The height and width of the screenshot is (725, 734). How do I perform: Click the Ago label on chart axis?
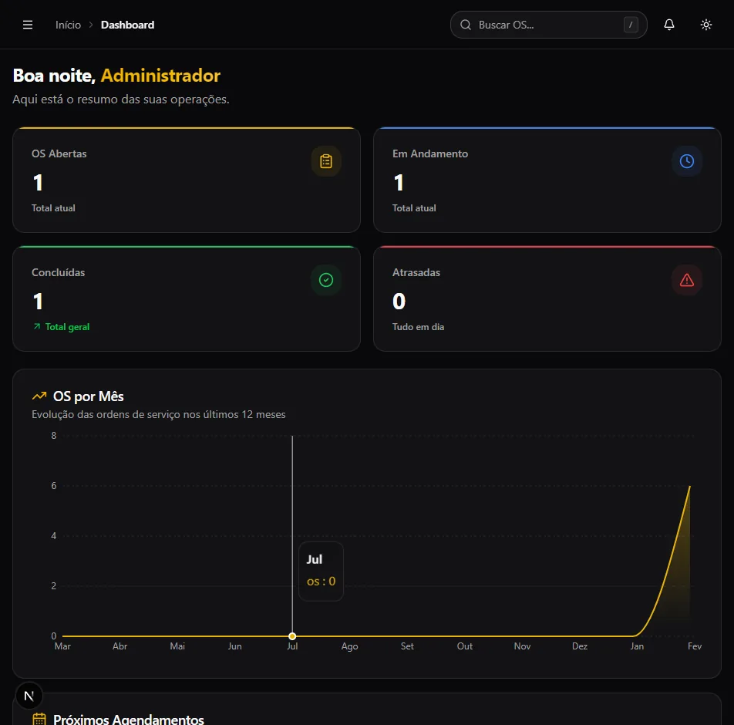350,646
